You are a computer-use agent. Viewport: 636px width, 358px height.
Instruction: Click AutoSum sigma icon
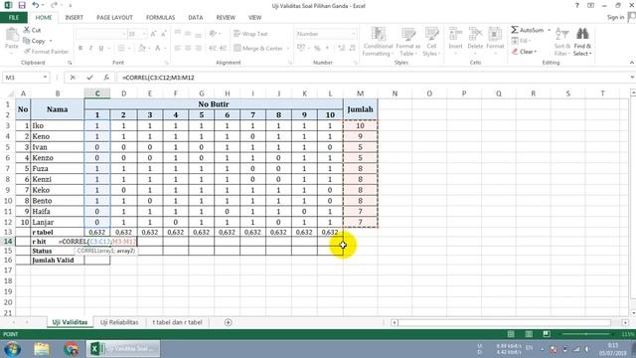(x=515, y=30)
